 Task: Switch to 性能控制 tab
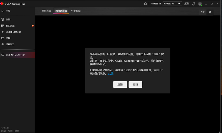pyautogui.click(x=76, y=11)
